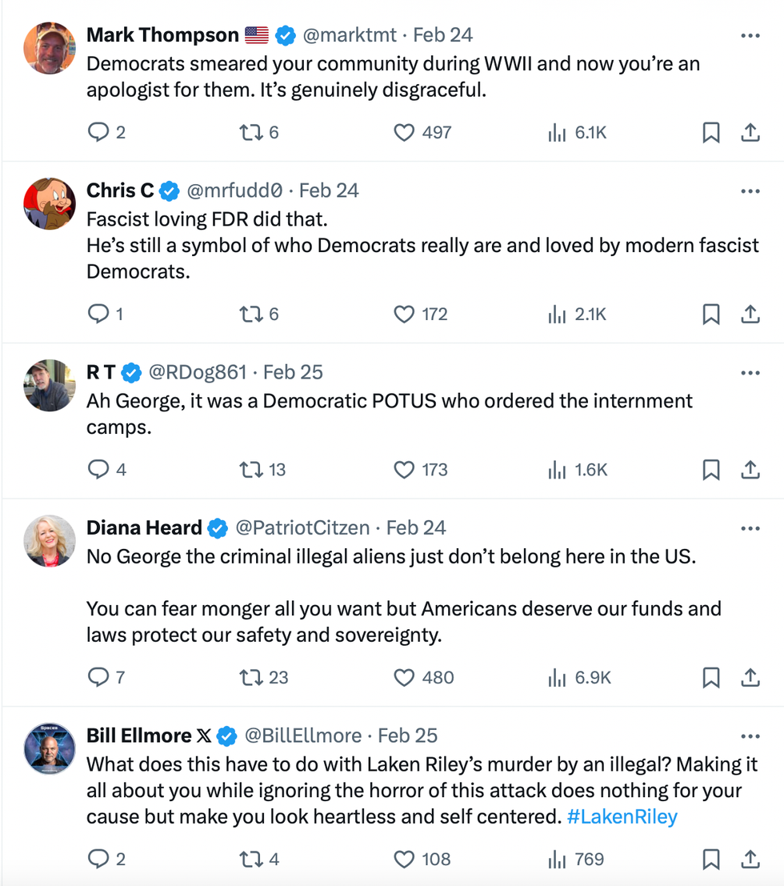Click the #LakenRiley hashtag
Image resolution: width=784 pixels, height=886 pixels.
click(x=622, y=816)
